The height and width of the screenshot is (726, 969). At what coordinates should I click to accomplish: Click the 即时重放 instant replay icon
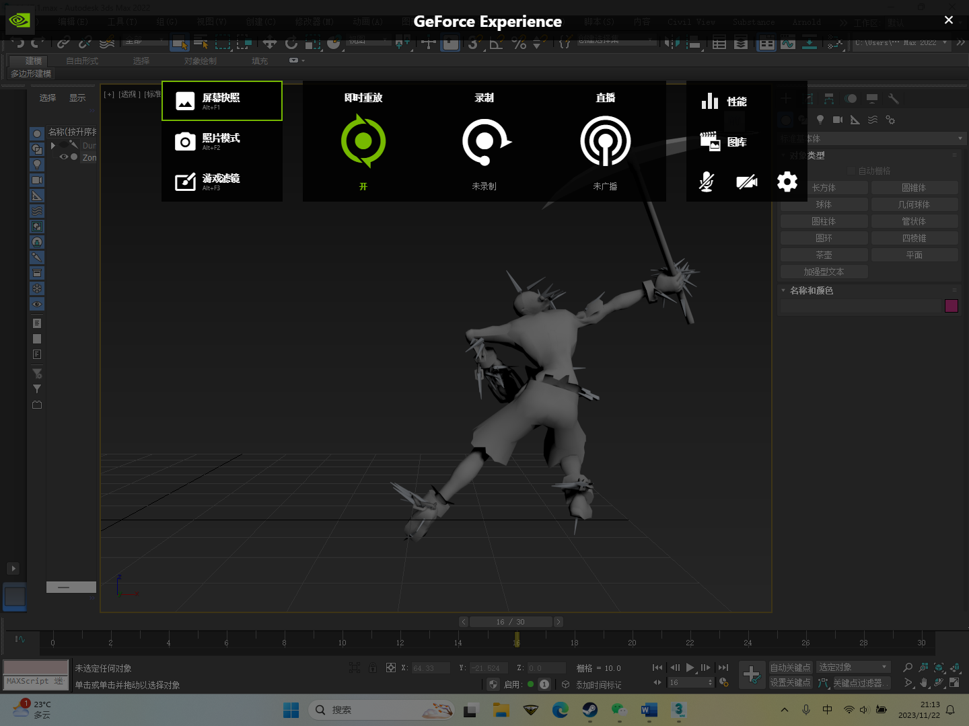tap(363, 141)
